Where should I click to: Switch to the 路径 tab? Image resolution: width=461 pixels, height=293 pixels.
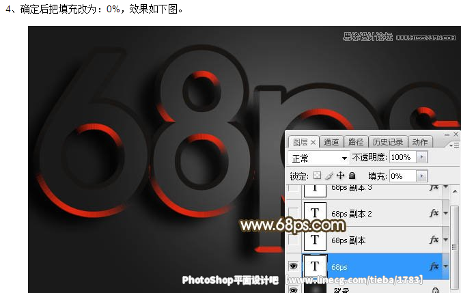(356, 142)
